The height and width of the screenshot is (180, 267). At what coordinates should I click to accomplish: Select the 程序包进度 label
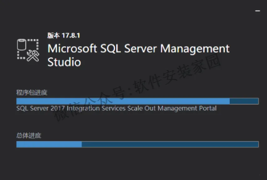pos(32,92)
